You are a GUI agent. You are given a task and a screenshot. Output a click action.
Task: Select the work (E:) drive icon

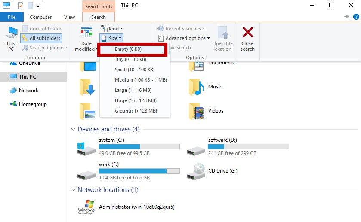86,176
